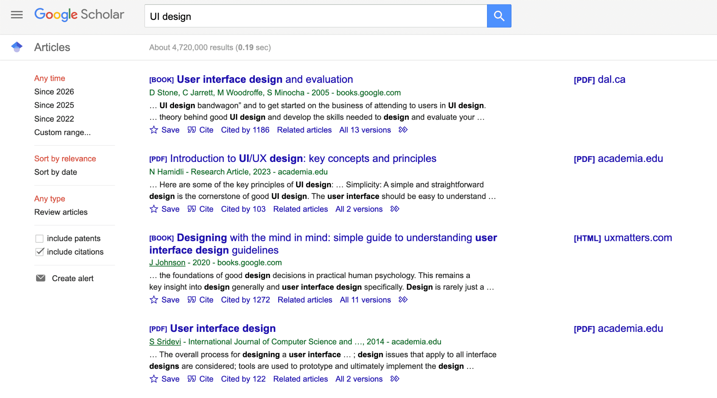
Task: Open the academia.edu PDF for Hamidli's article
Action: (618, 158)
